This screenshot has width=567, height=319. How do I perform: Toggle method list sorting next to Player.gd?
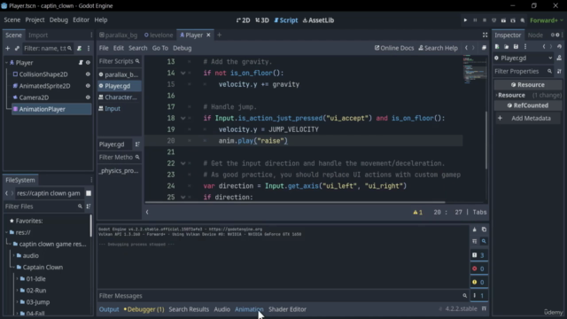[x=137, y=144]
